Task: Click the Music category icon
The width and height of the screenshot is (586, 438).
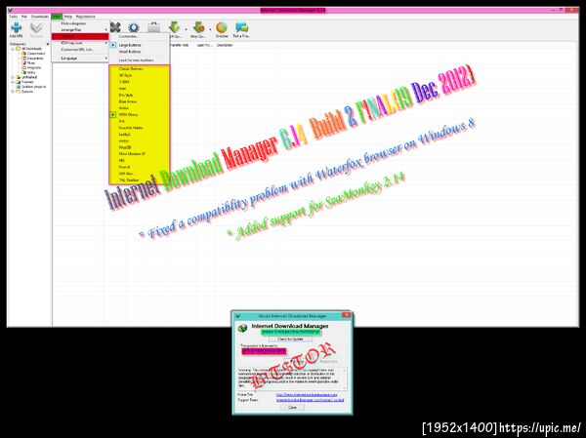Action: point(23,63)
